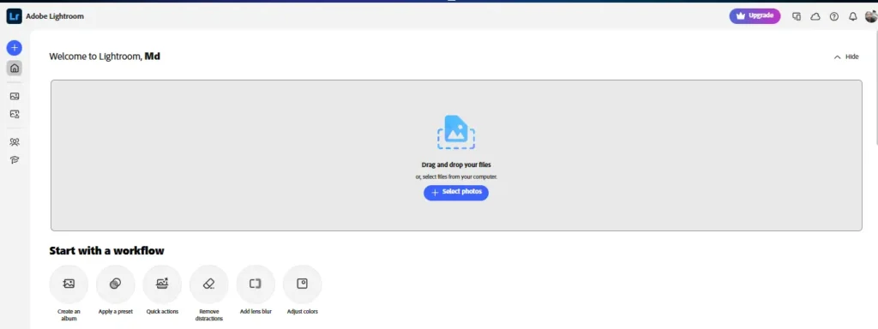
Task: Open the user profile avatar
Action: point(871,16)
